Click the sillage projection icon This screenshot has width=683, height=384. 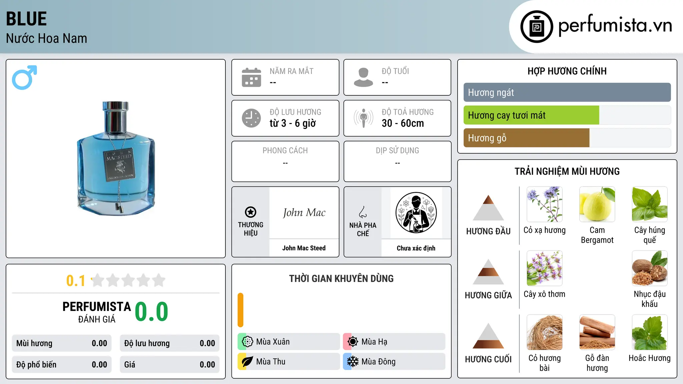pos(364,118)
